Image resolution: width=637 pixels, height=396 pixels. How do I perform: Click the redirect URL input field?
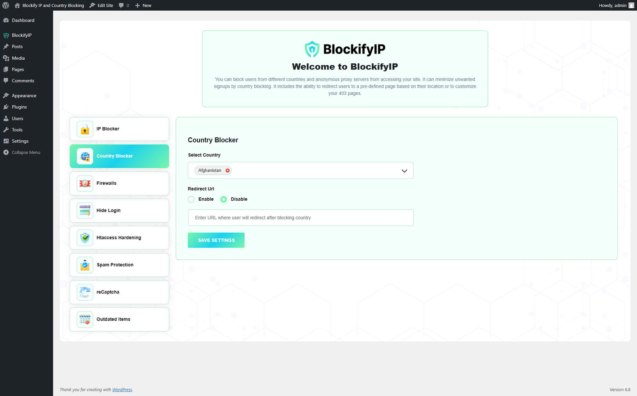point(300,218)
